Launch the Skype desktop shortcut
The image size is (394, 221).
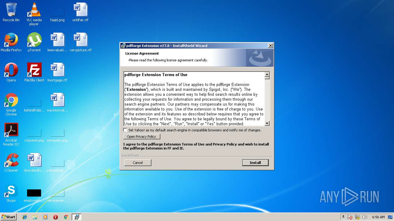tap(11, 193)
